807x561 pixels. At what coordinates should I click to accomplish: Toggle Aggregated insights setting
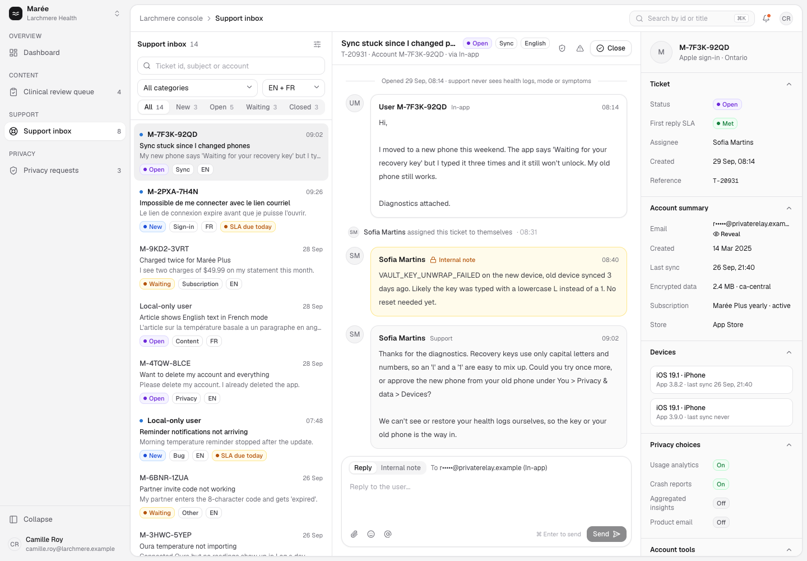pos(721,503)
